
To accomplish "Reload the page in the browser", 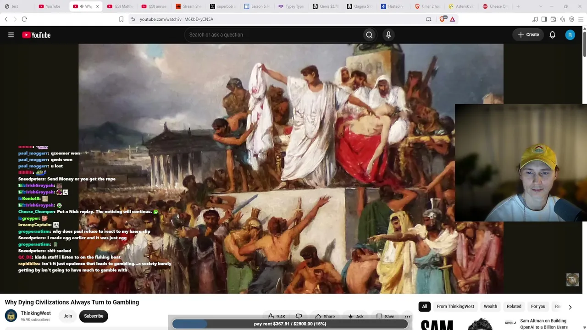I will 24,19.
